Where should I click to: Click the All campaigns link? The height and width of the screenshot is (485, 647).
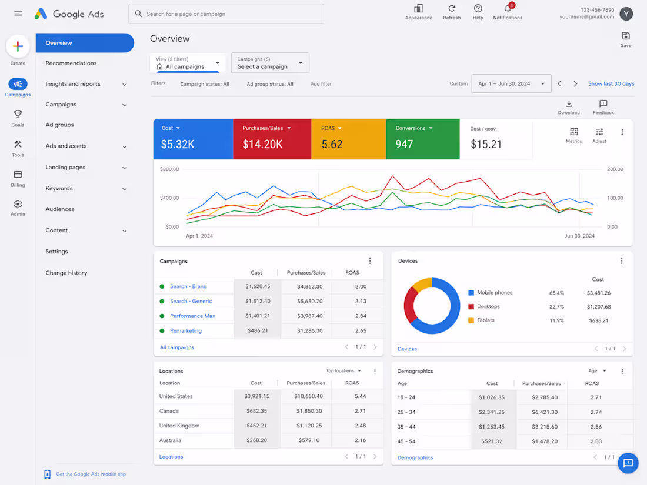tap(177, 347)
